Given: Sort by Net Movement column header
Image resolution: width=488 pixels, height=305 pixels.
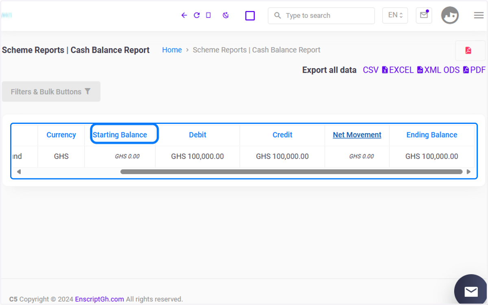Looking at the screenshot, I should pos(357,135).
